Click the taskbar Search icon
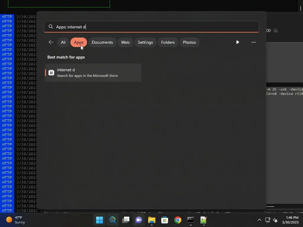Image resolution: width=303 pixels, height=227 pixels. [x=112, y=220]
